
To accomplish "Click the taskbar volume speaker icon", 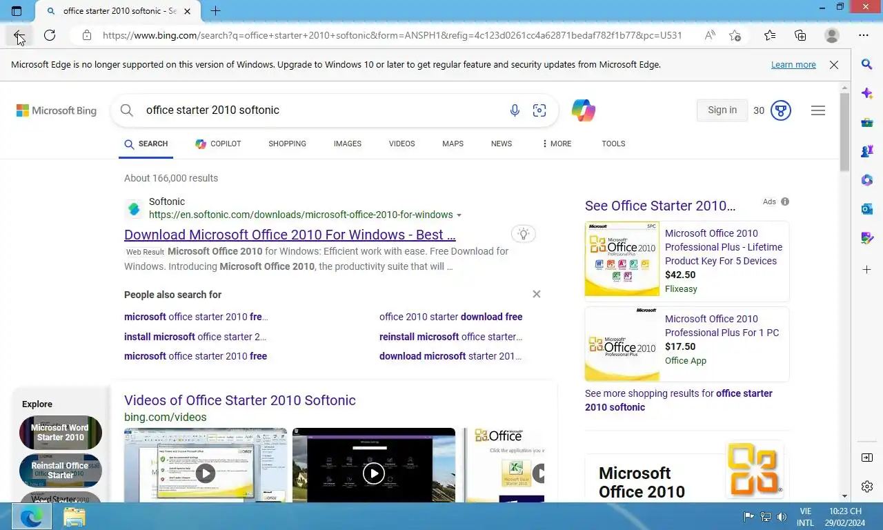I will coord(782,517).
